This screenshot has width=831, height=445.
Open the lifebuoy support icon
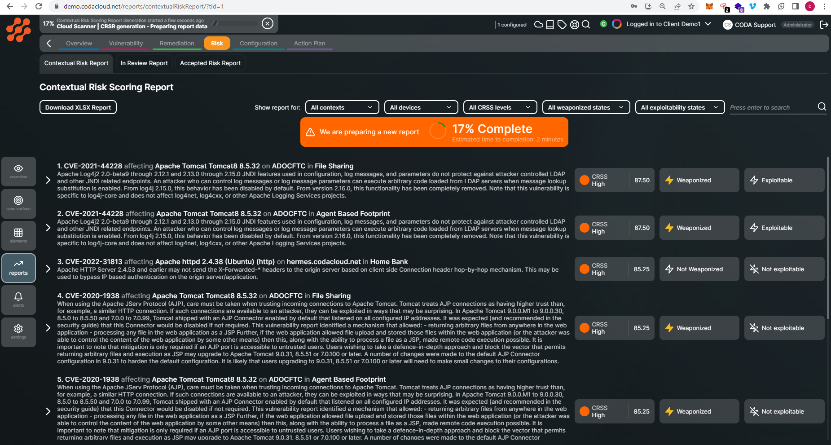coord(574,24)
